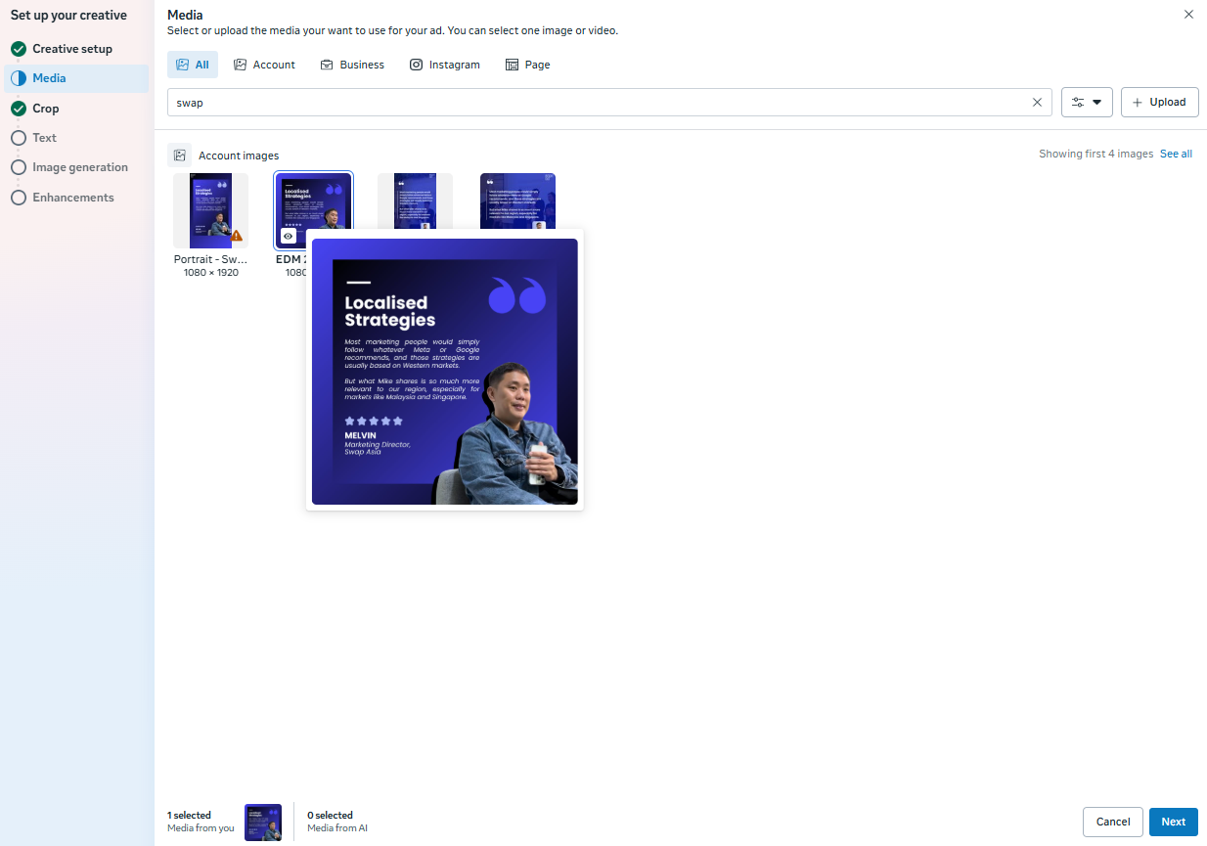The width and height of the screenshot is (1207, 846).
Task: Click the 'Showing first 4 images' text
Action: 1096,155
